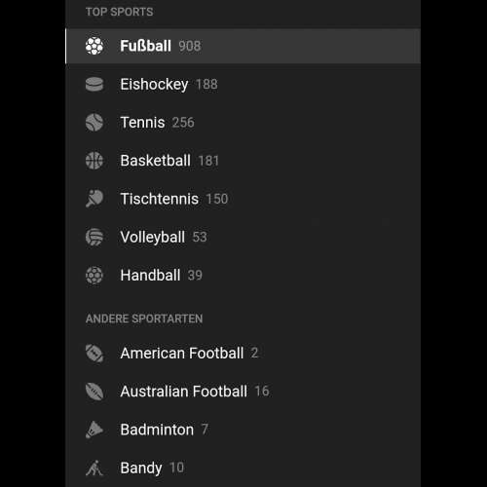Select the Tischtennis entry
Image resolution: width=487 pixels, height=487 pixels.
[243, 199]
